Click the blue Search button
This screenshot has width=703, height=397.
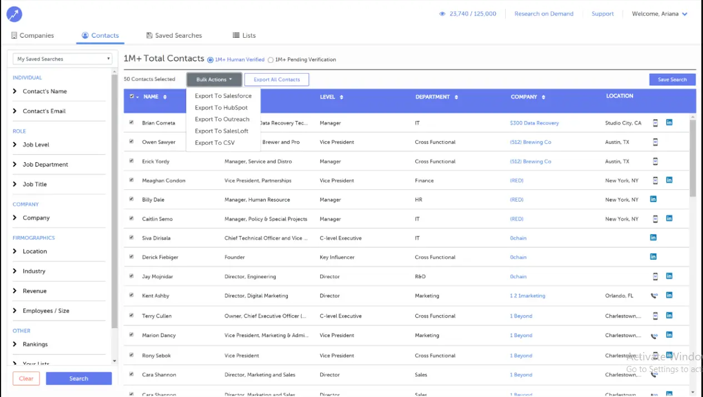(79, 379)
